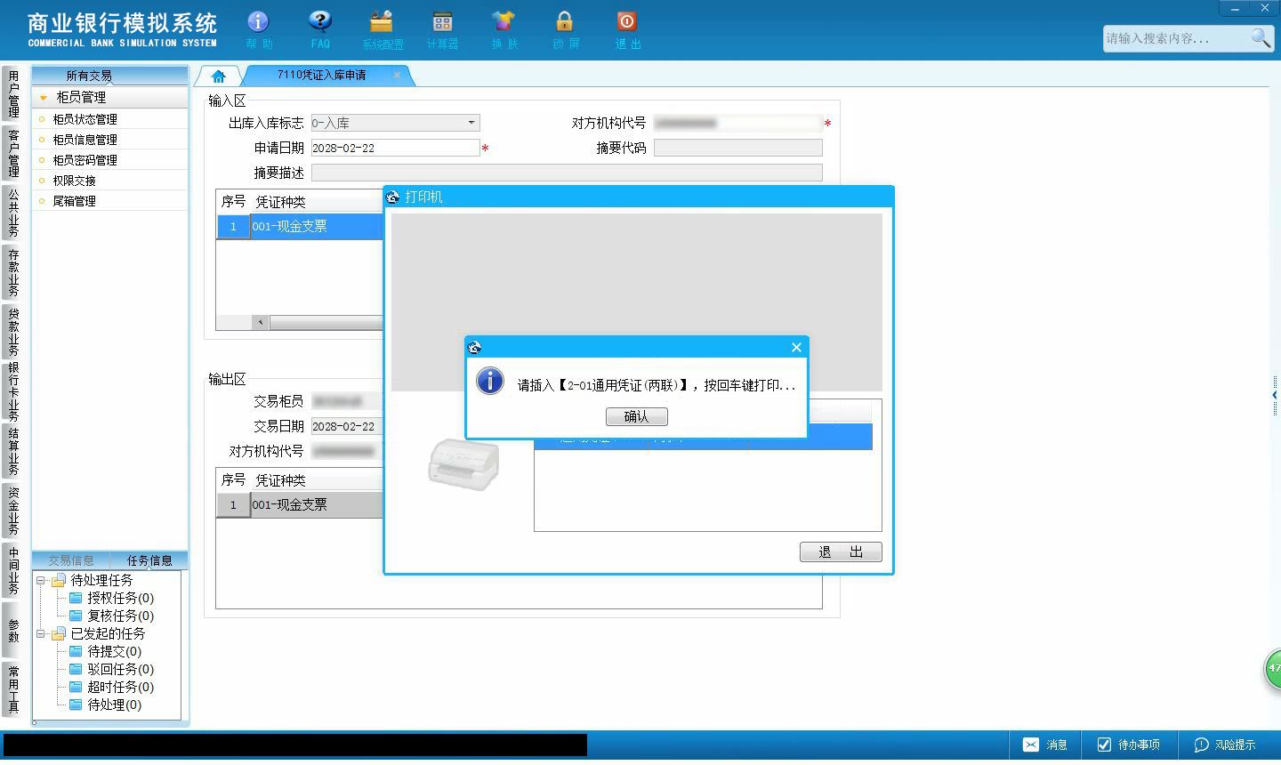Select the 7110凭证入库申请 tab
The width and height of the screenshot is (1281, 765).
point(322,76)
